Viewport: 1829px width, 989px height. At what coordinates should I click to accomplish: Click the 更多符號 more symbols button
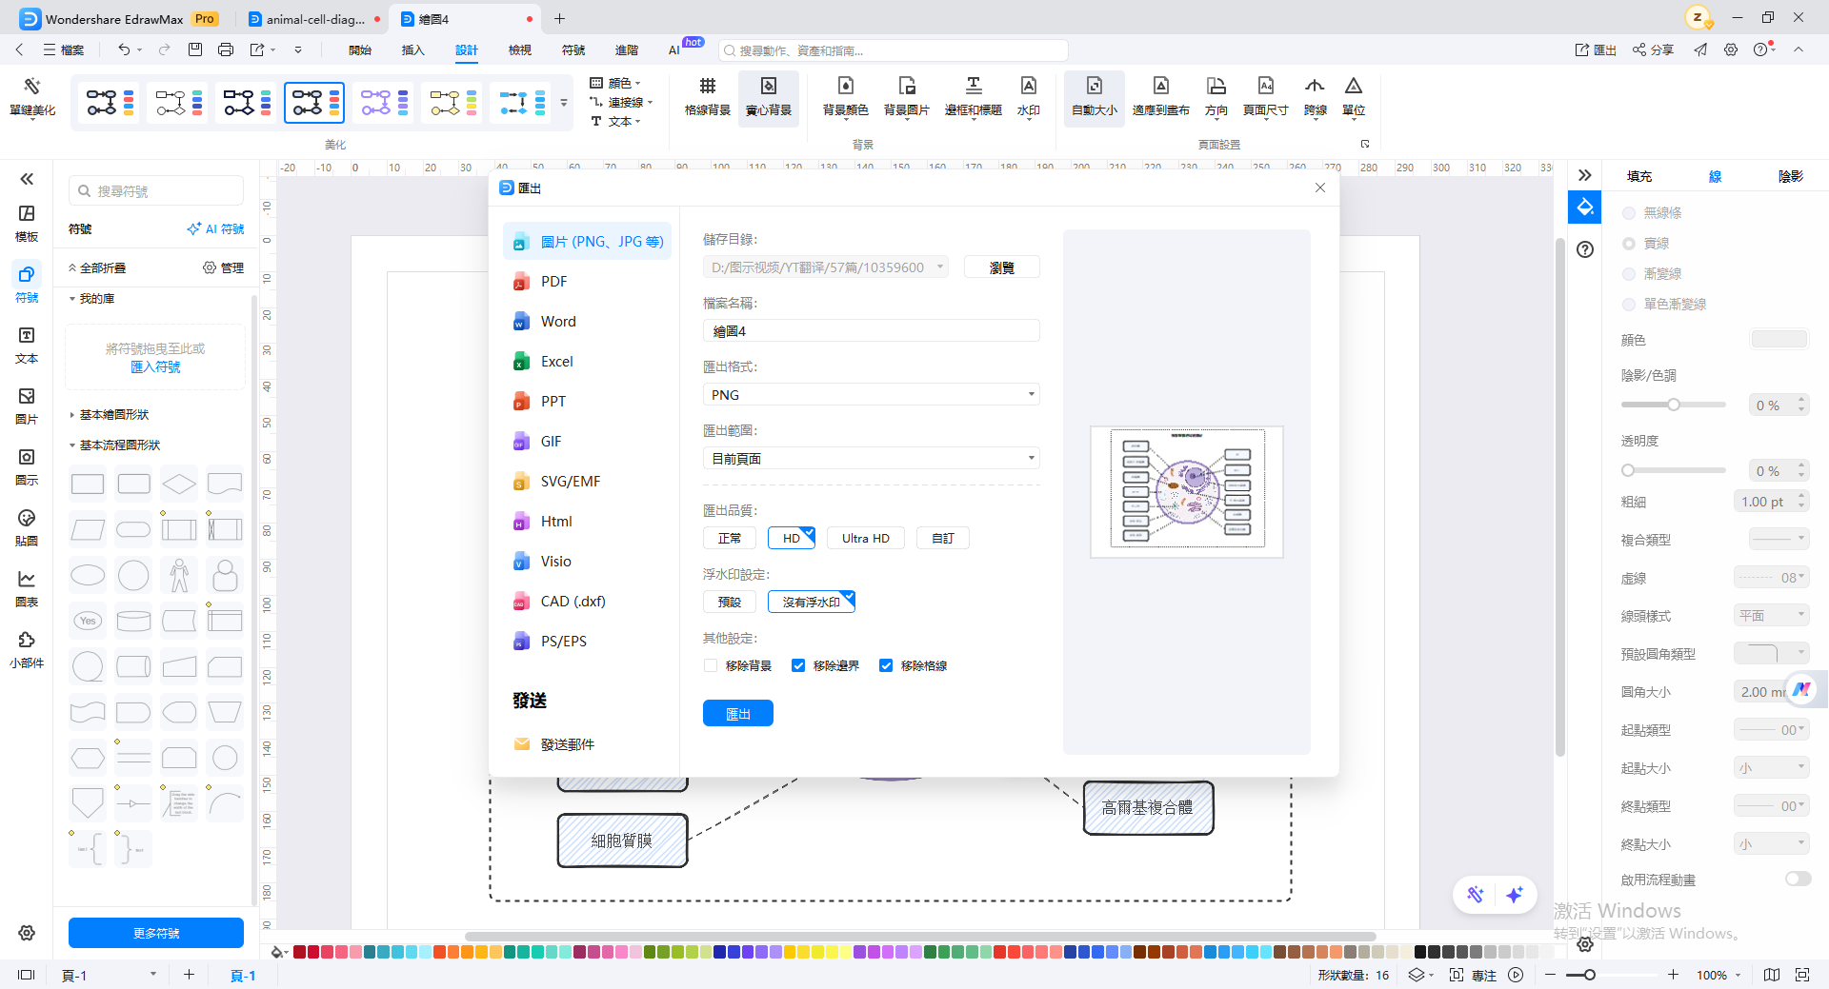click(x=156, y=933)
